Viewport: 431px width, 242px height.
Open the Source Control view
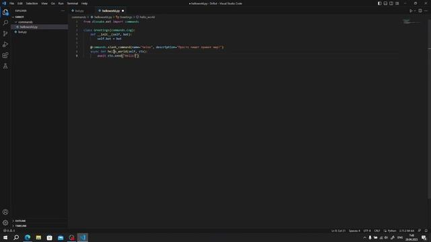(5, 34)
